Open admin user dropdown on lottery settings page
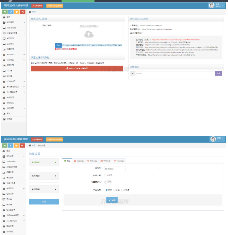228x235 pixels. point(217,139)
